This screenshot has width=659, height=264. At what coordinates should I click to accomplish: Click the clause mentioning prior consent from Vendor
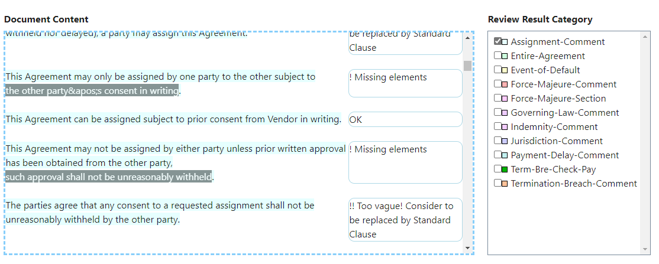[x=173, y=119]
